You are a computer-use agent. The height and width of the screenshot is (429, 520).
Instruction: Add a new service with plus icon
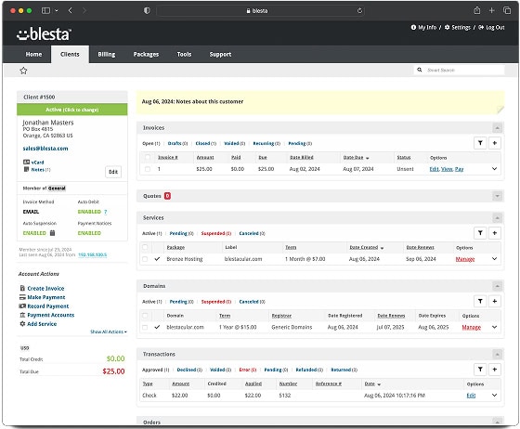tap(494, 233)
